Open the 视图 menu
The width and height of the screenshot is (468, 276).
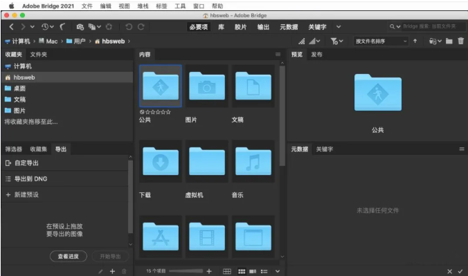pyautogui.click(x=124, y=6)
